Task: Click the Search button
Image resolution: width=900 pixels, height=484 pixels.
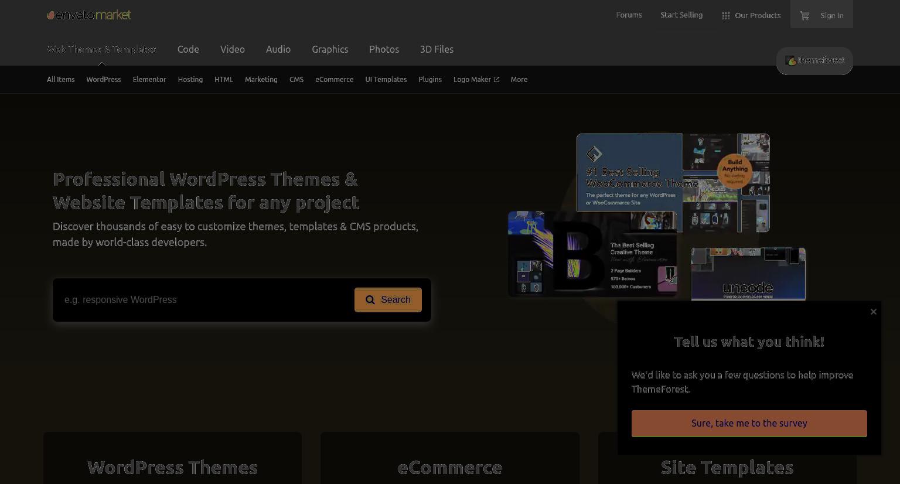Action: [388, 300]
